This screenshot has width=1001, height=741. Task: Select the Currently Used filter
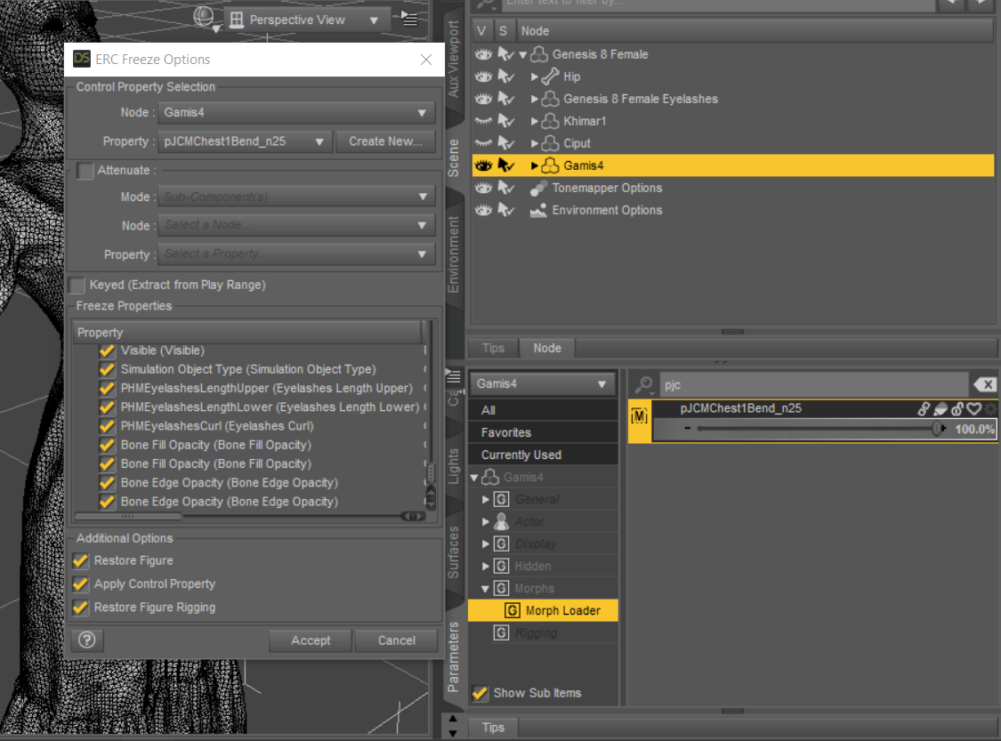coord(544,455)
